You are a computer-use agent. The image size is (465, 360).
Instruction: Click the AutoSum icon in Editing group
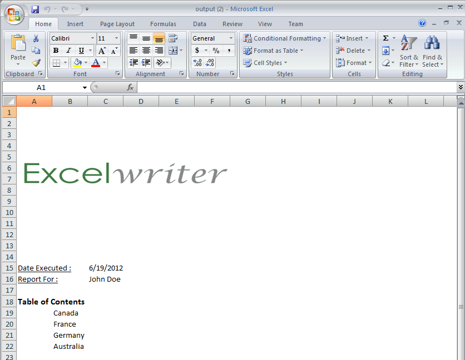[x=386, y=38]
